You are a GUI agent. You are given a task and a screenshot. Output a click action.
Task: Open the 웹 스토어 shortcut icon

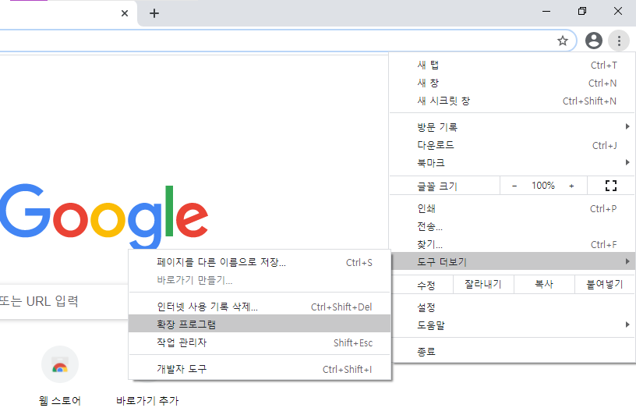tap(60, 364)
